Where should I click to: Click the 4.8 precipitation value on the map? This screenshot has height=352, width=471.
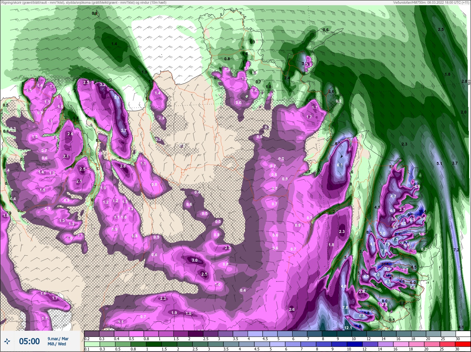coord(344,286)
